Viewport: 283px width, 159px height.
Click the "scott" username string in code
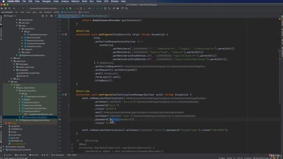158,130
